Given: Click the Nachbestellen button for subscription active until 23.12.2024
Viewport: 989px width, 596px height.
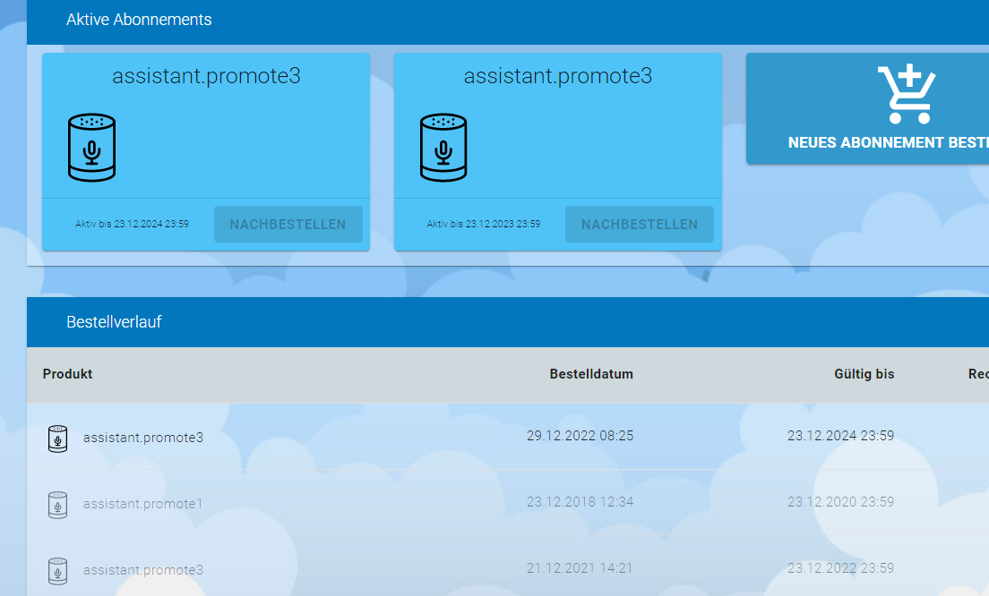Looking at the screenshot, I should 288,225.
